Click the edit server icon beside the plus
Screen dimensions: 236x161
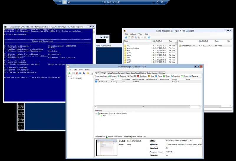click(73, 73)
